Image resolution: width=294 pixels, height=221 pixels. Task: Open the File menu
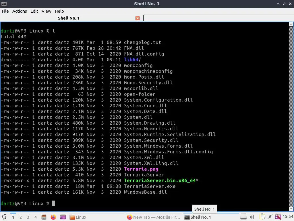[x=5, y=11]
